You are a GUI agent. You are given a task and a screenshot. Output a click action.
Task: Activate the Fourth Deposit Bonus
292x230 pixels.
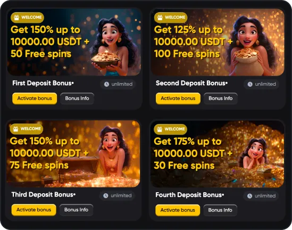(178, 210)
